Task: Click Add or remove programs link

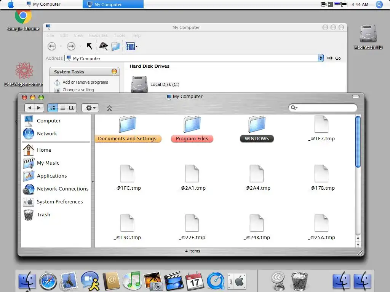Action: point(85,82)
